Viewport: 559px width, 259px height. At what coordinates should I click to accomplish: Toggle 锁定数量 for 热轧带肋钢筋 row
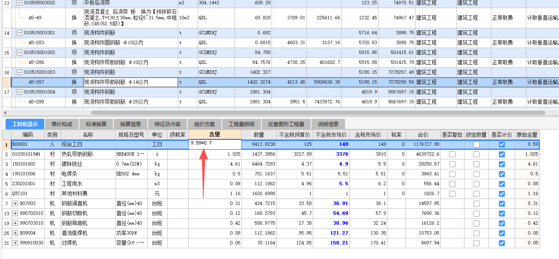476,154
